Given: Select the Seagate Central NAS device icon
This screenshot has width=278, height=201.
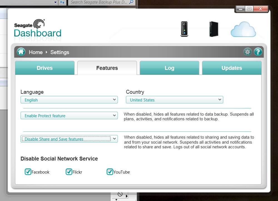Looking at the screenshot, I should [184, 29].
